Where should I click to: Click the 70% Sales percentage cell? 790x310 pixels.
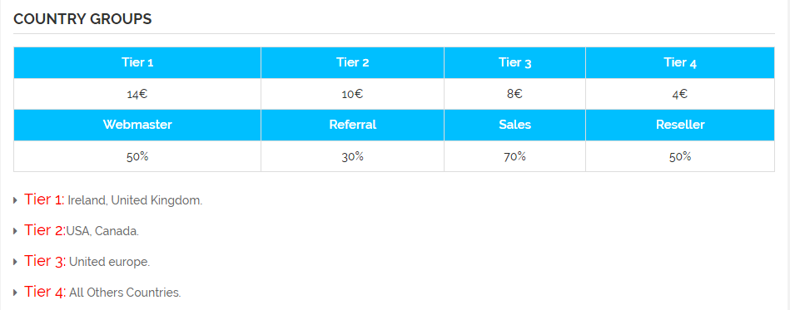(514, 156)
